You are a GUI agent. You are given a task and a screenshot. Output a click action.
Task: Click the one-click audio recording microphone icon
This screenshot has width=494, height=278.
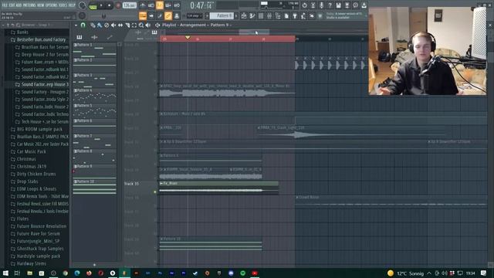point(321,5)
